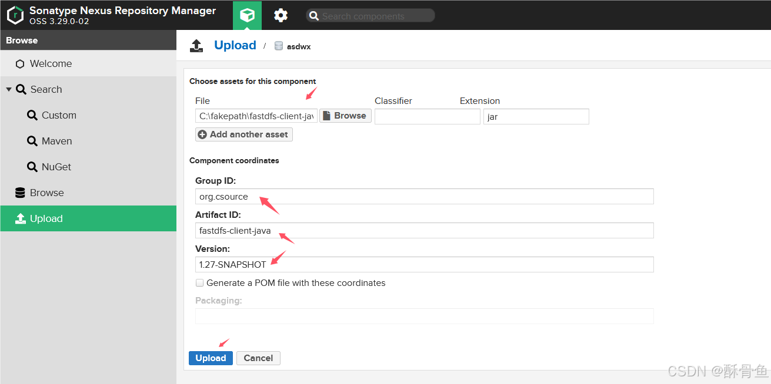Open NuGet search in the sidebar
Screen dimensions: 771x384
click(x=88, y=167)
